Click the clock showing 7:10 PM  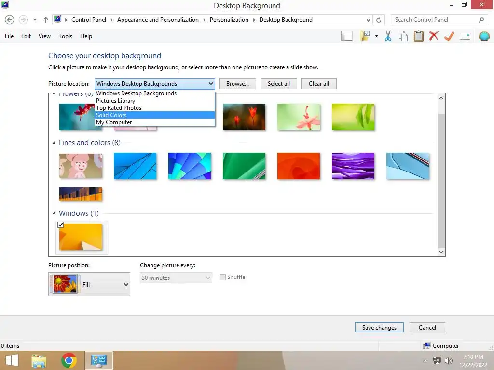tap(473, 357)
